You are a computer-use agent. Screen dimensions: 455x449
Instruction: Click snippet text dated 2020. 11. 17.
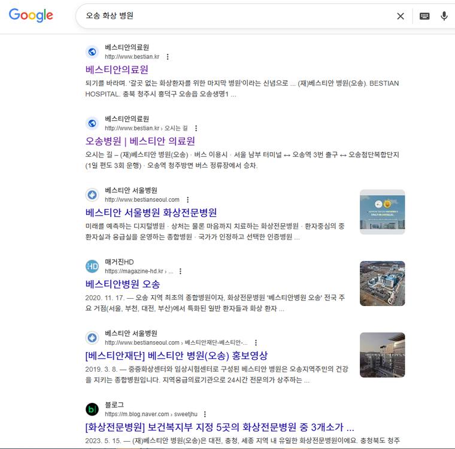[x=215, y=303]
